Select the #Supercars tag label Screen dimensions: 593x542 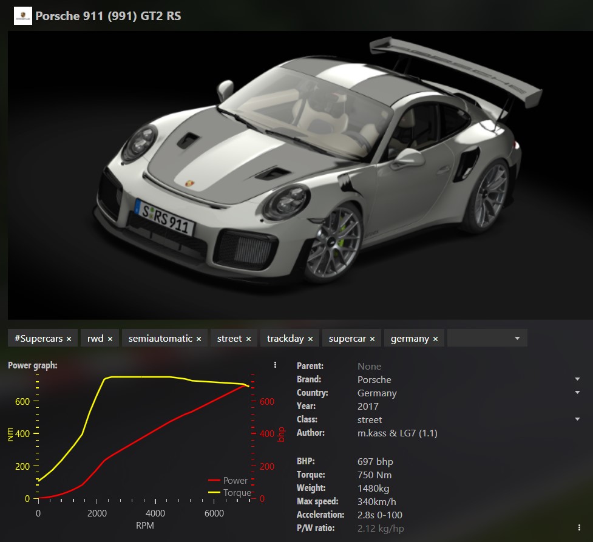39,338
